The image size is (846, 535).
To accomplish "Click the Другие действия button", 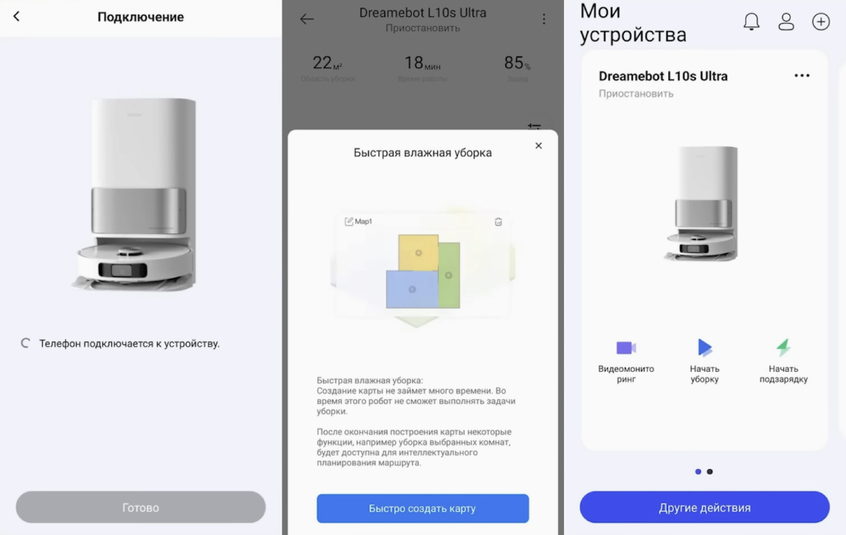I will coord(704,508).
